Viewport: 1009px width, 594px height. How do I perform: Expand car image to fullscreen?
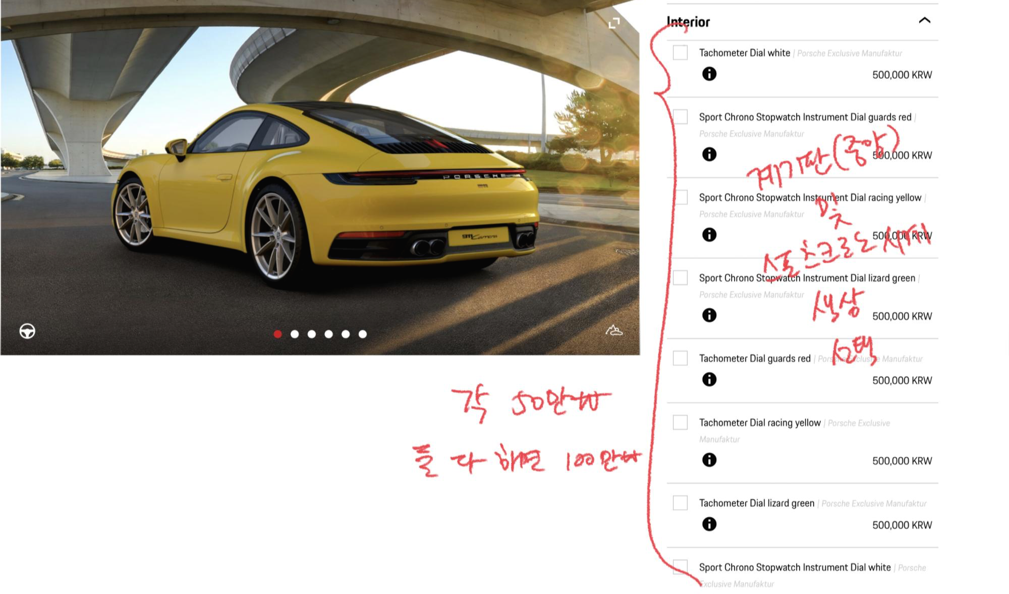pyautogui.click(x=614, y=23)
